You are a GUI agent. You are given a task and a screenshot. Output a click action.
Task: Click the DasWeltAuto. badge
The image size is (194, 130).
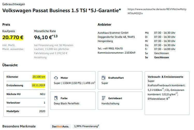coord(61,126)
